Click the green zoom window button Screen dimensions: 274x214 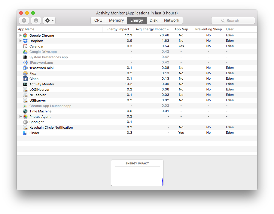(x=33, y=13)
